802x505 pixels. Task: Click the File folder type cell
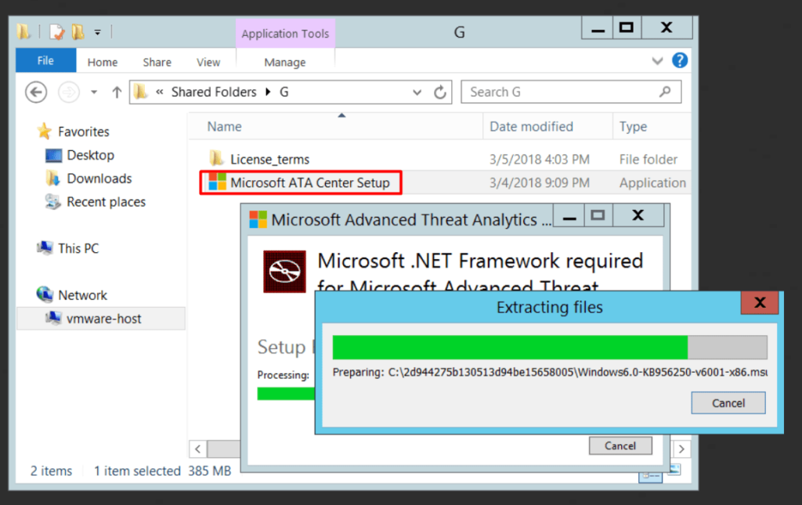(648, 160)
